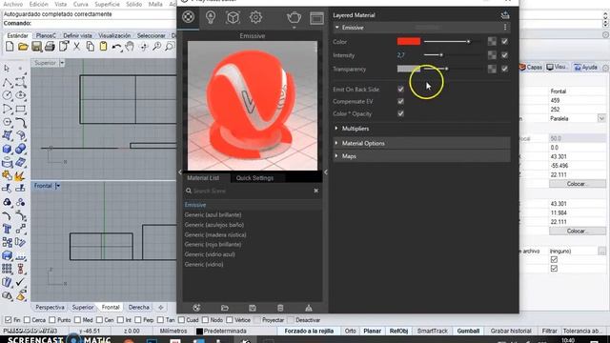Click the delete material trash icon
610x343 pixels.
(280, 308)
